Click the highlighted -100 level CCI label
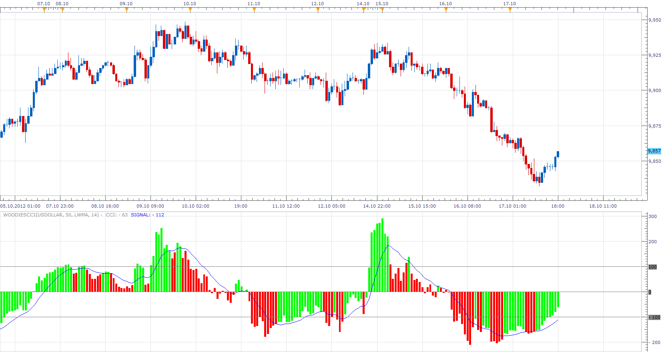Screen dimensions: 670x352 654,317
